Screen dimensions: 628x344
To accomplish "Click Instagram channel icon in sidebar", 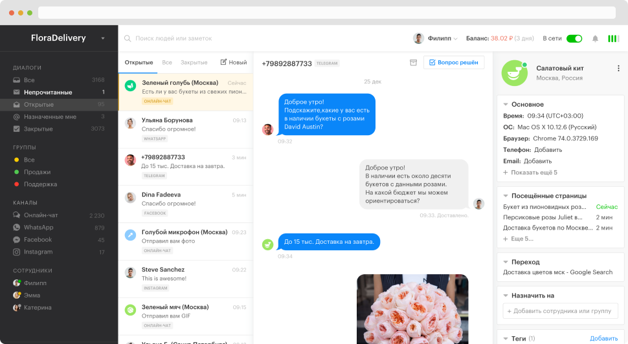I will tap(16, 252).
